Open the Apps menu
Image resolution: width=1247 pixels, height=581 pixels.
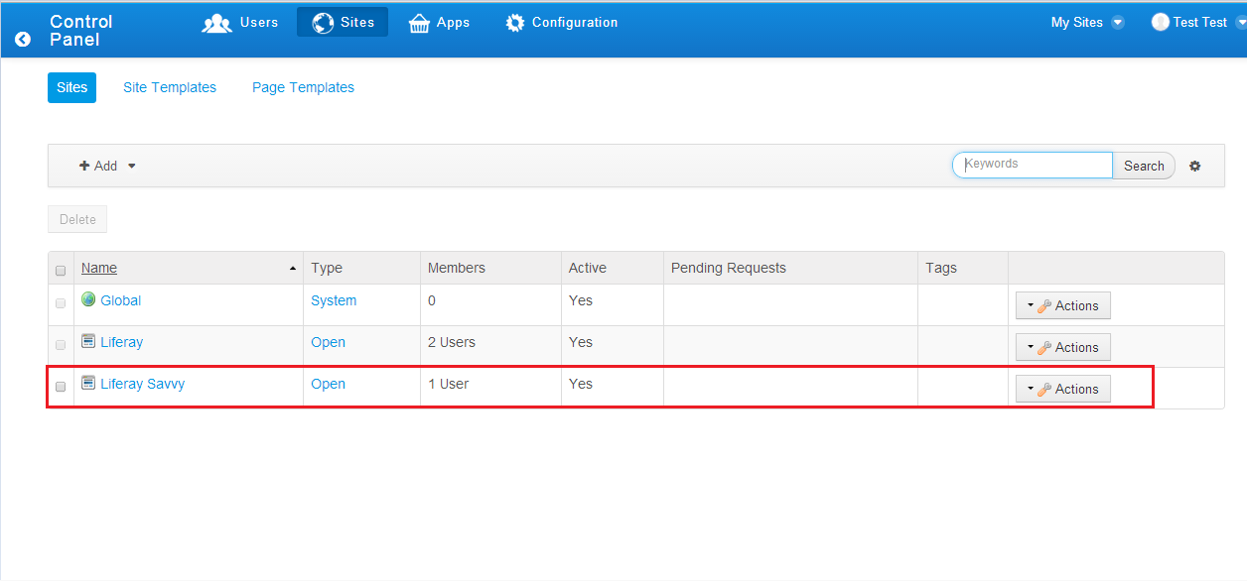pos(439,22)
